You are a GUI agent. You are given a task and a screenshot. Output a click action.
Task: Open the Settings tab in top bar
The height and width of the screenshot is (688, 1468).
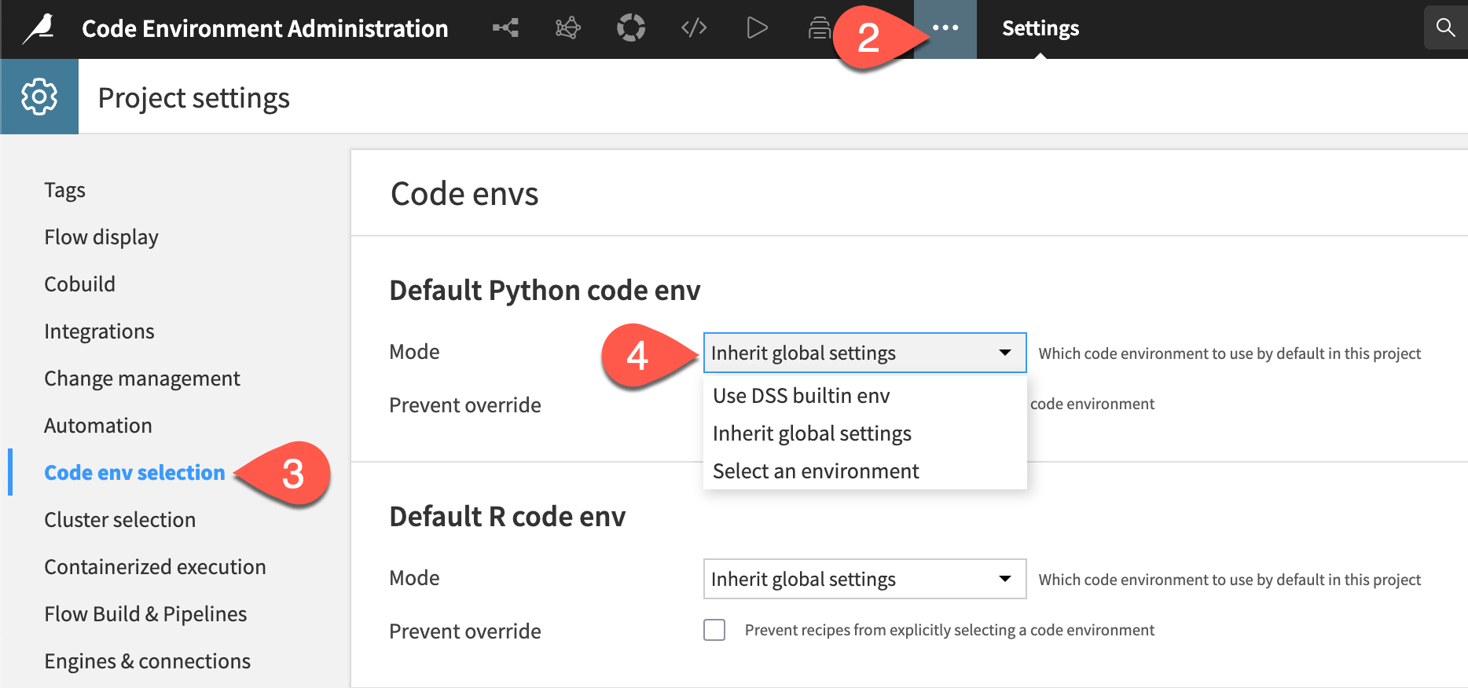[x=1040, y=29]
